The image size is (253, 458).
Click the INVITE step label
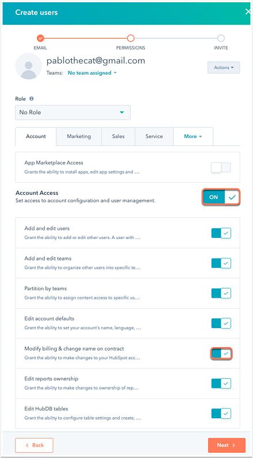(221, 48)
